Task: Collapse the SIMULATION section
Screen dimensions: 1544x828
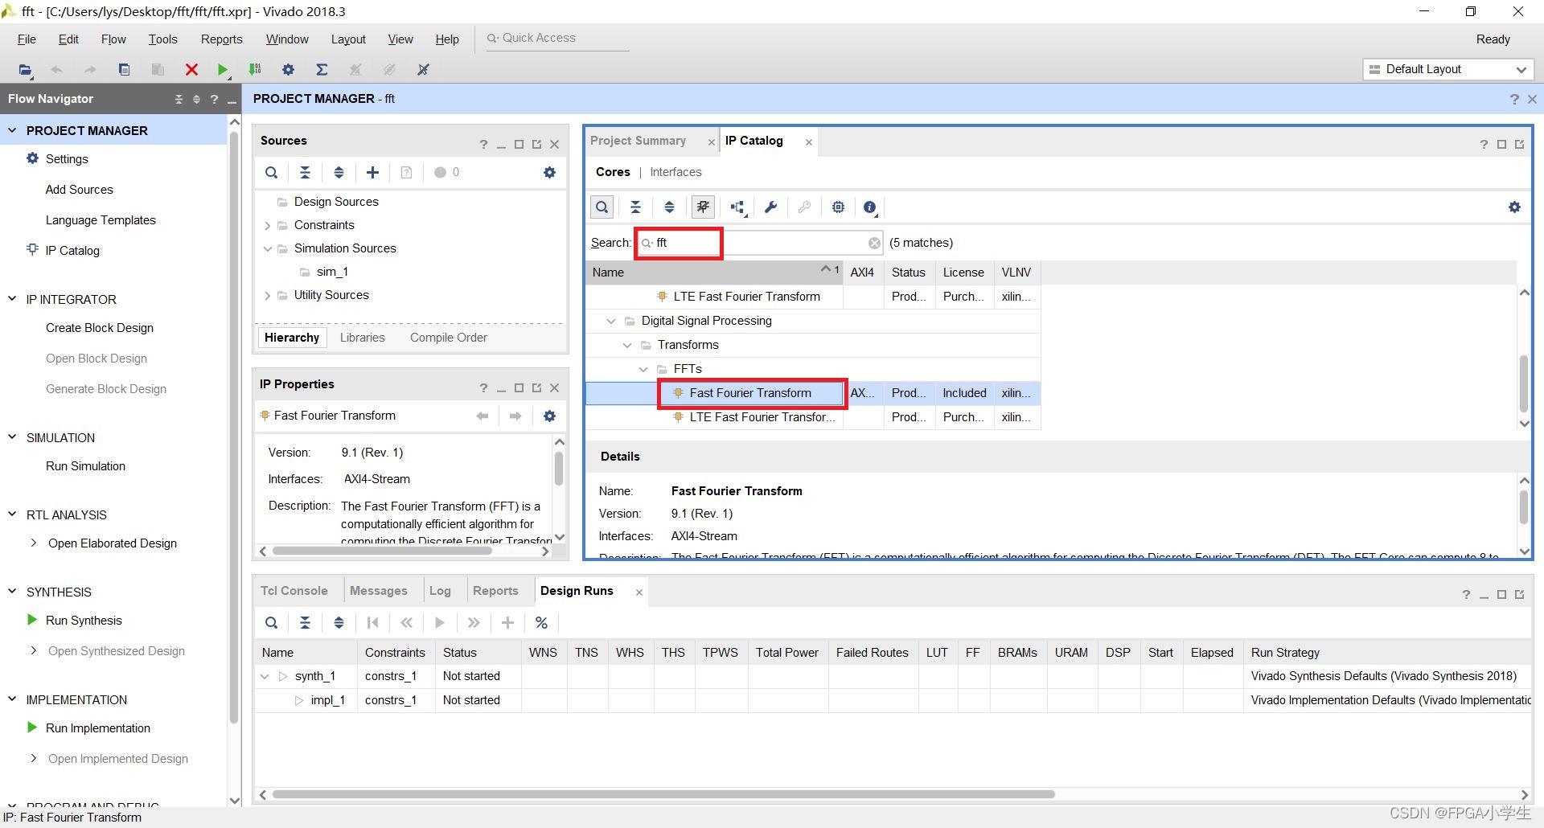Action: 12,437
